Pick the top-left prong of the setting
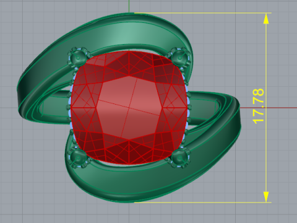The width and height of the screenshot is (297, 223). point(78,58)
